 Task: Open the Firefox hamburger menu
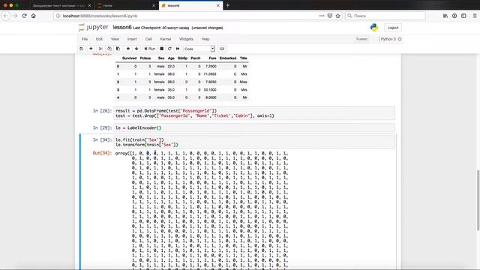pyautogui.click(x=475, y=16)
